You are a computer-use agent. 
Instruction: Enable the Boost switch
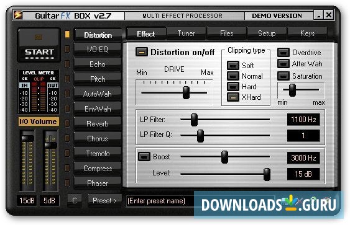(144, 157)
